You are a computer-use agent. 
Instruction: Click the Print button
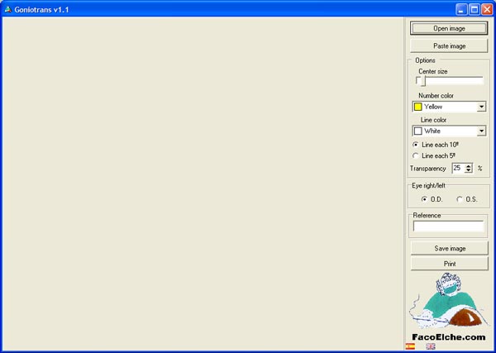pos(450,264)
